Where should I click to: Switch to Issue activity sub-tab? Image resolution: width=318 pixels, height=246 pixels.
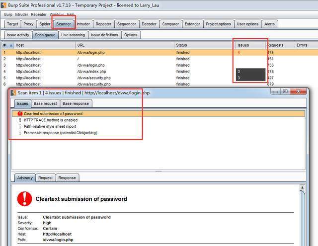(18, 35)
